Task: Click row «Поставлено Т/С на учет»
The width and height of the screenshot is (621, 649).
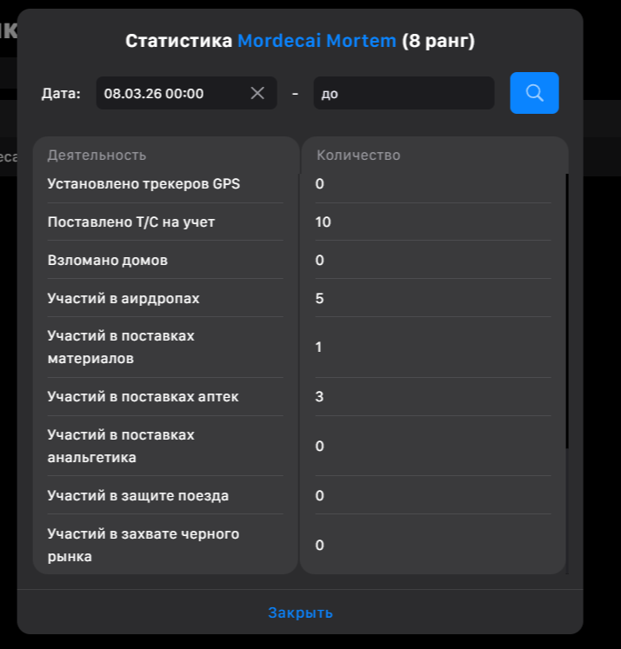Action: [131, 222]
